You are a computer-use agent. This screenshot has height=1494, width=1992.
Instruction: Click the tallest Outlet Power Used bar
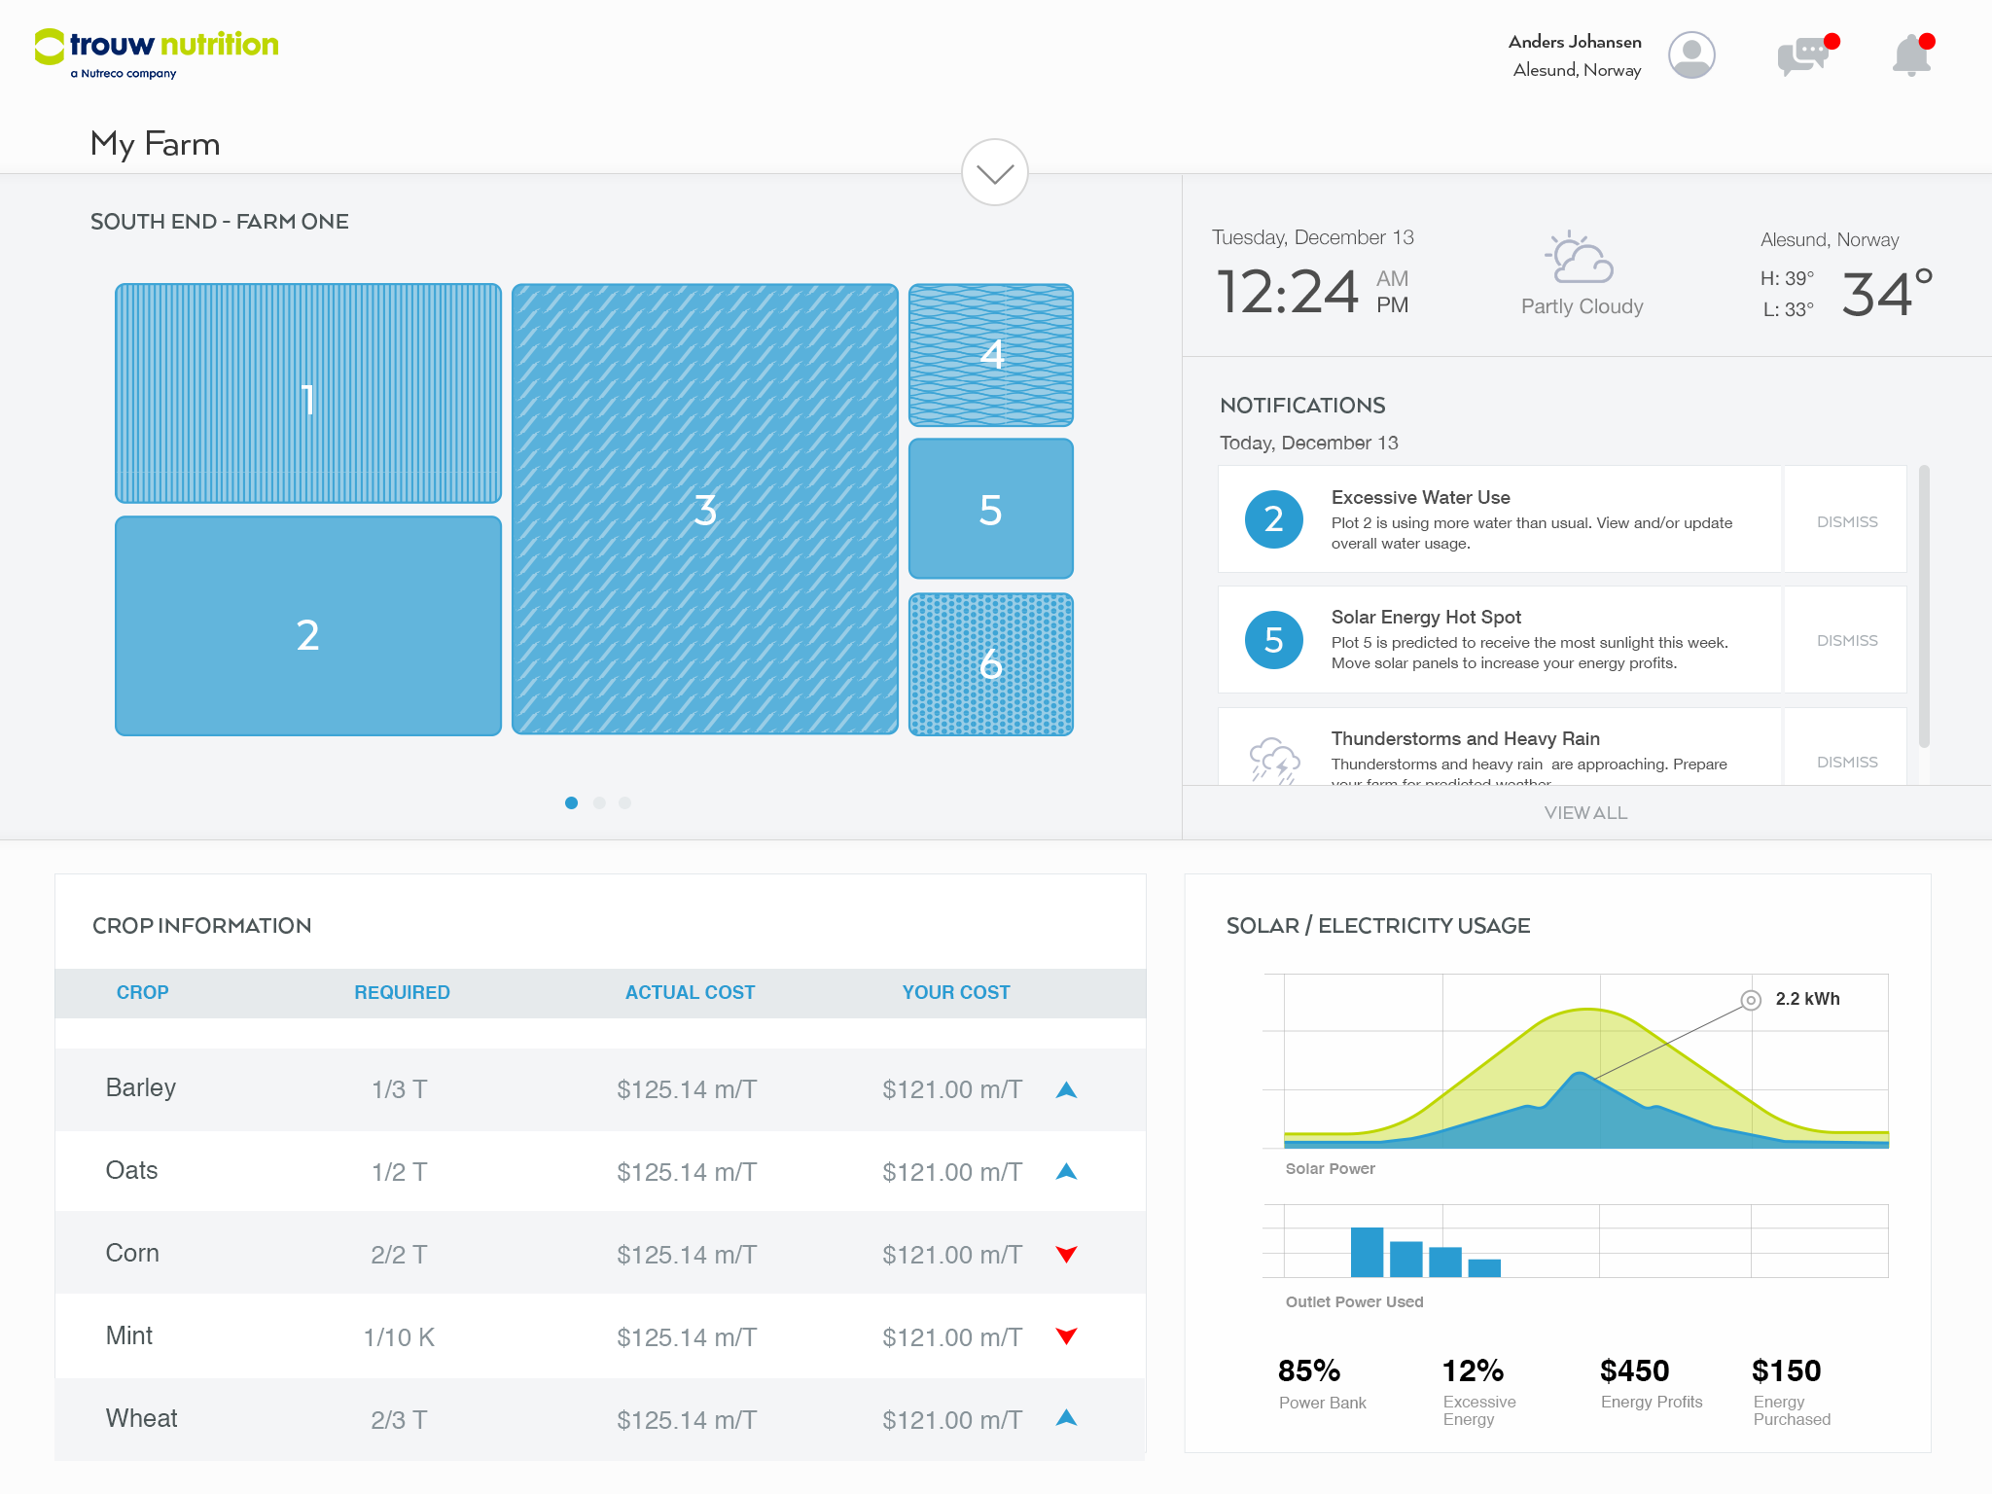[x=1367, y=1253]
